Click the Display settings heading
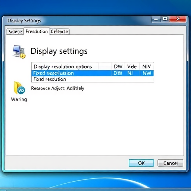 pos(59,51)
